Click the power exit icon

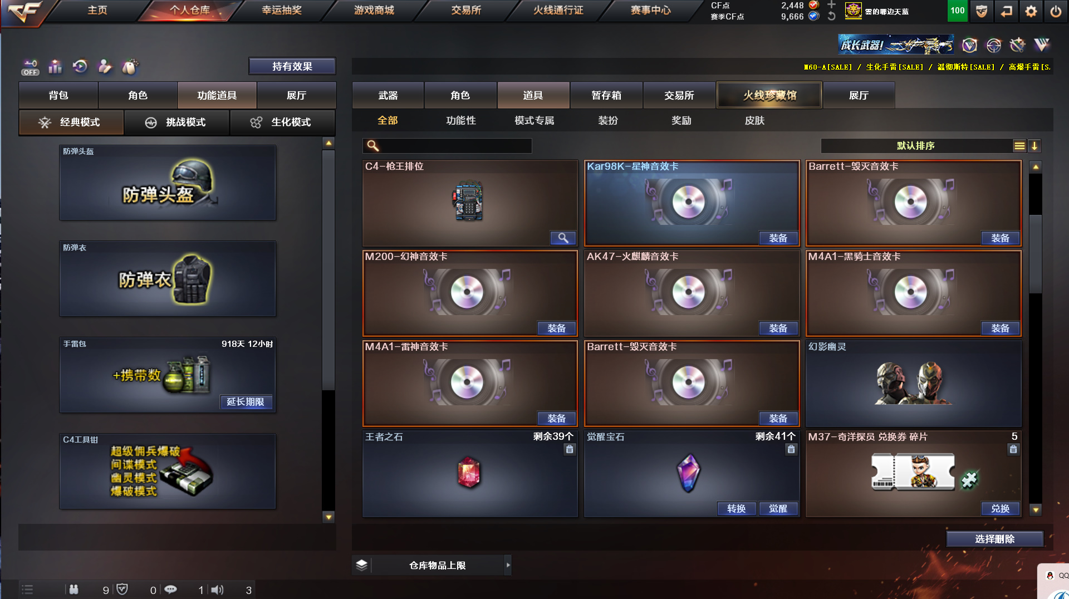click(x=1056, y=11)
